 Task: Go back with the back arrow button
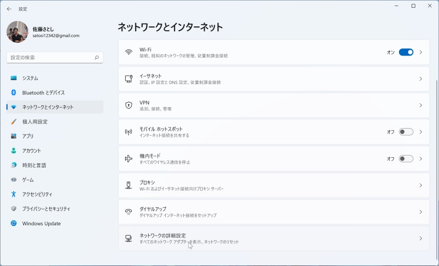coord(9,9)
